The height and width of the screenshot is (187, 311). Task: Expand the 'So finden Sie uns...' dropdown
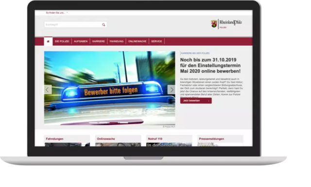(x=57, y=13)
